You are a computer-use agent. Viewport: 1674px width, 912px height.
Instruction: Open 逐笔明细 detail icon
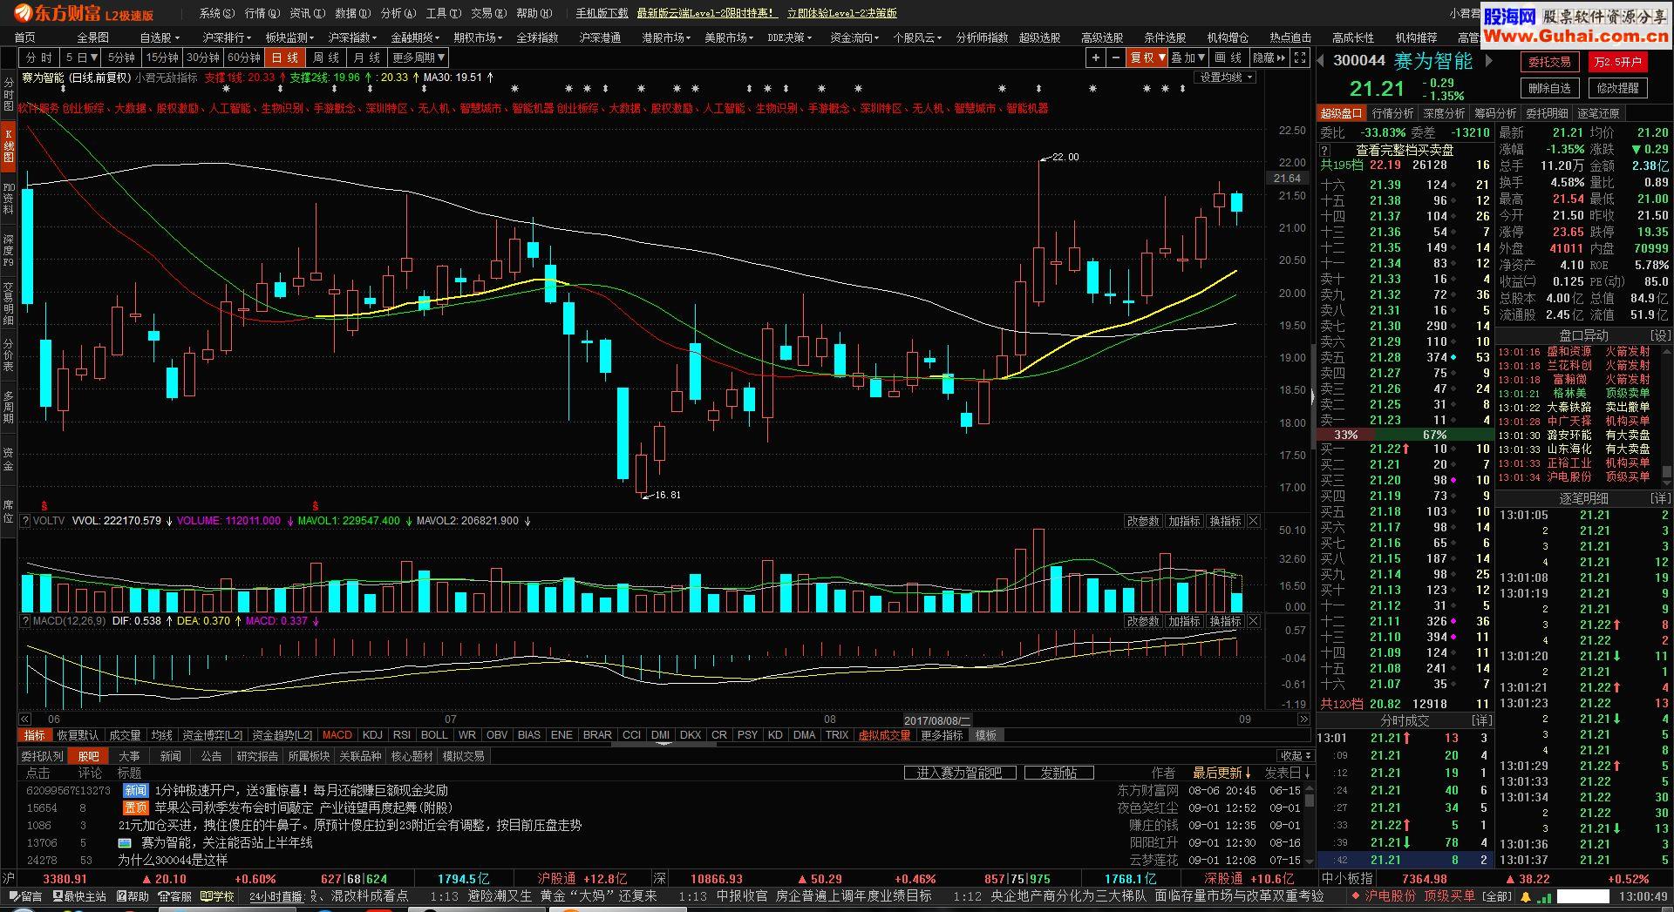1660,498
